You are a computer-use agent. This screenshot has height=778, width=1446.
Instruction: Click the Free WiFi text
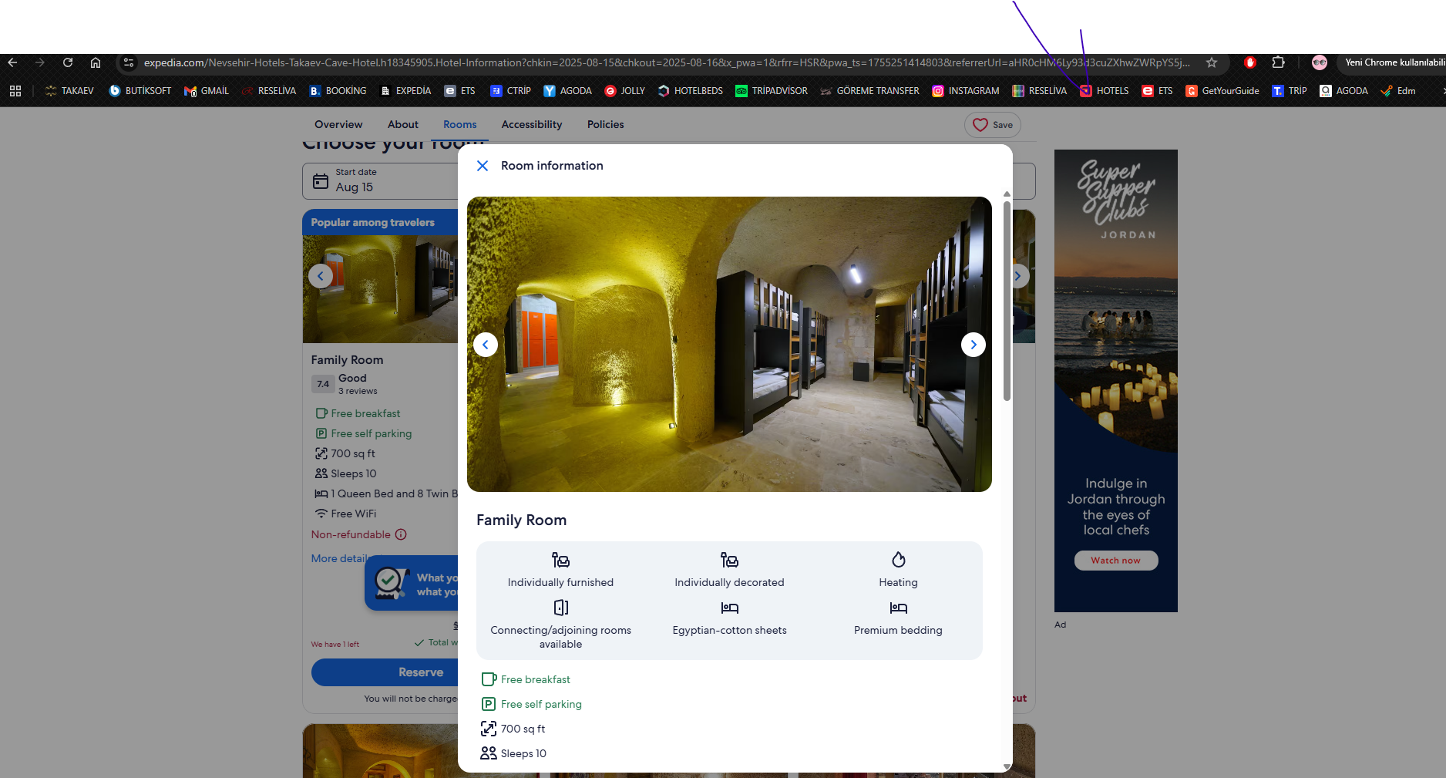tap(354, 514)
